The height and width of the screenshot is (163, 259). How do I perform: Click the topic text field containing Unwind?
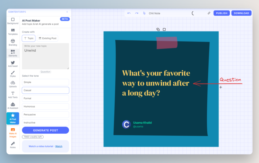(x=46, y=56)
